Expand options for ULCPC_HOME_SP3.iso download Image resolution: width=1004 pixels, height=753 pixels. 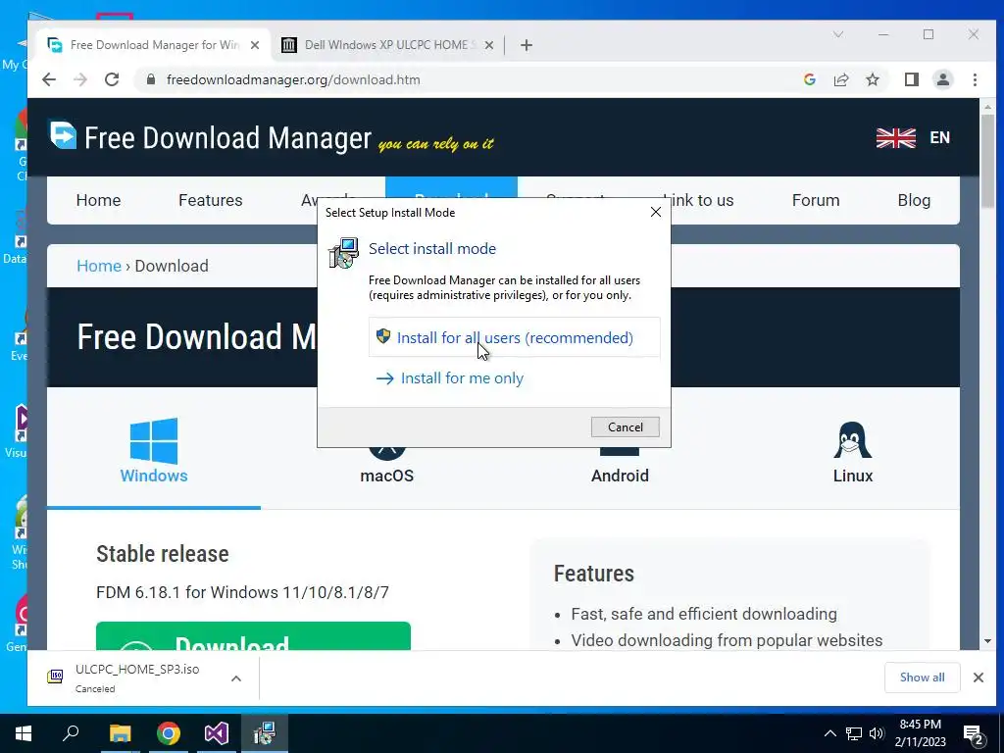[x=235, y=678]
